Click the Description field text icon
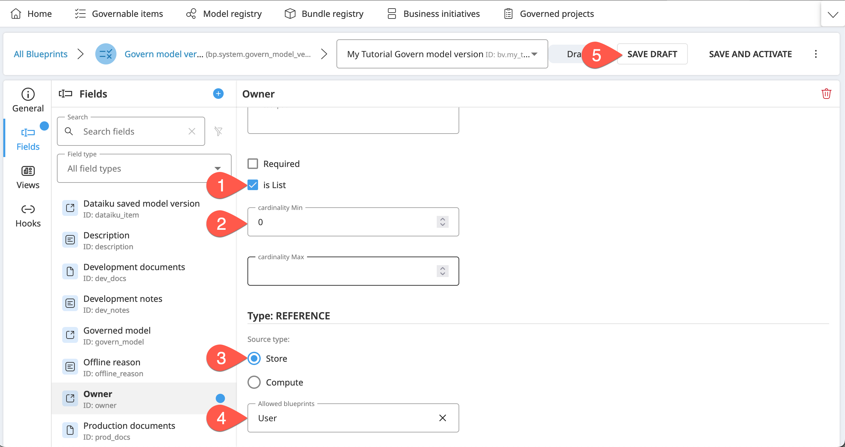The width and height of the screenshot is (845, 447). [70, 240]
